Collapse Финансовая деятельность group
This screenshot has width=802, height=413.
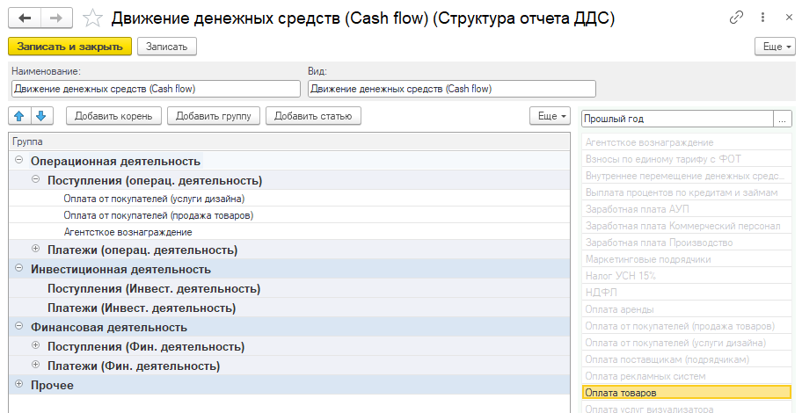pyautogui.click(x=19, y=326)
